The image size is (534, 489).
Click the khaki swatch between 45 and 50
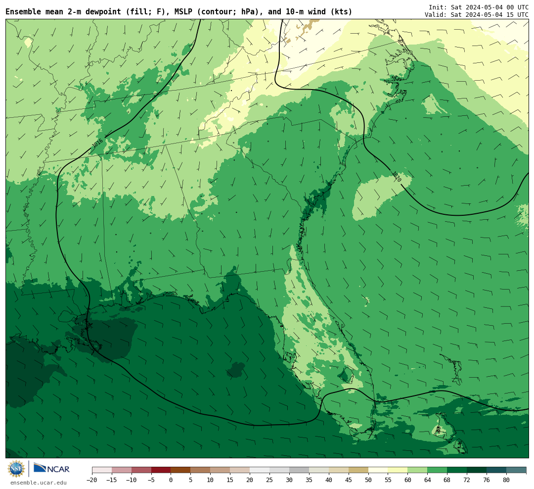[x=358, y=470]
